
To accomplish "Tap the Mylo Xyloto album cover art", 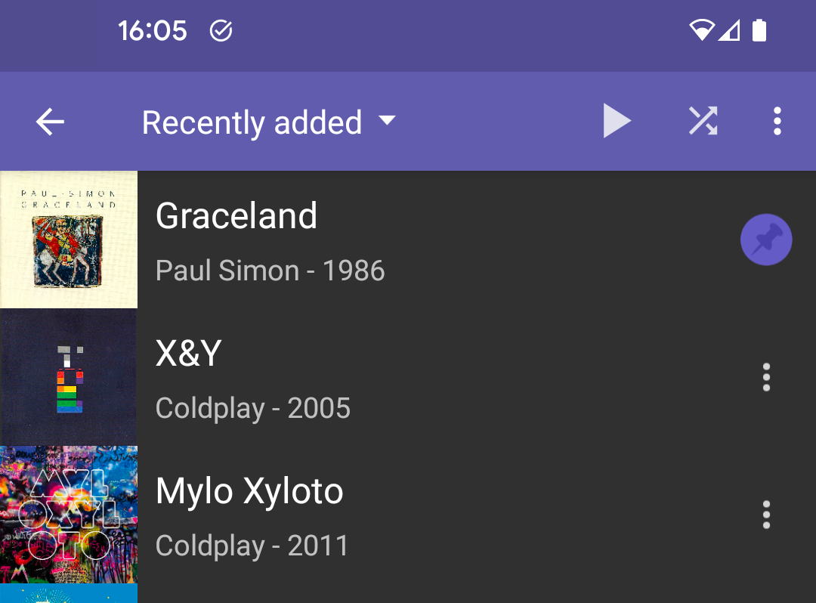I will point(69,515).
